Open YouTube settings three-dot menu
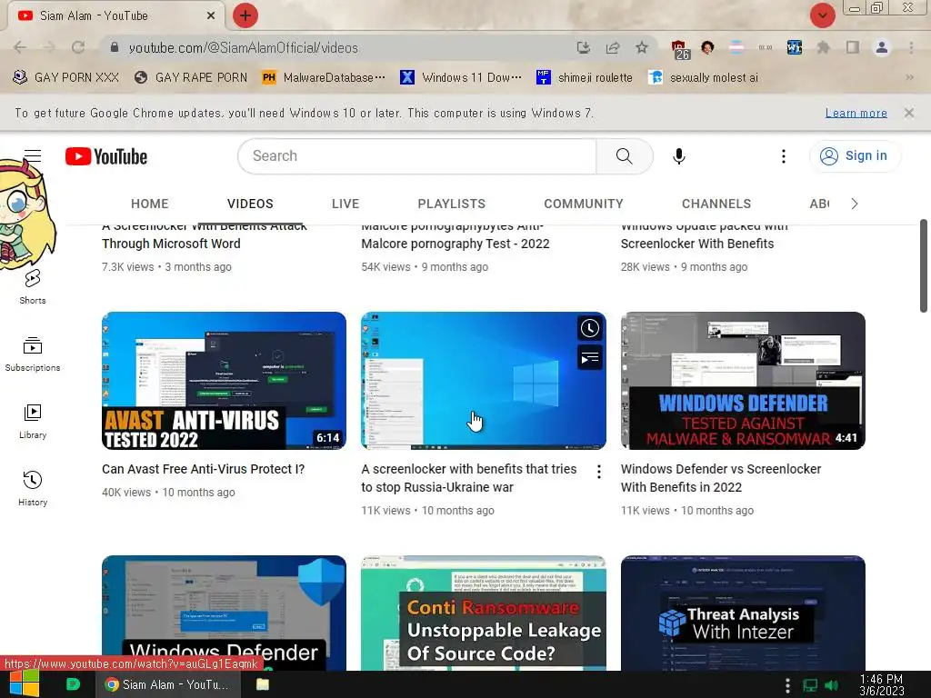931x698 pixels. pyautogui.click(x=783, y=156)
